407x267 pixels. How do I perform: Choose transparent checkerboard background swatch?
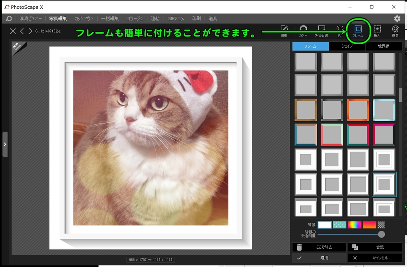[x=381, y=225]
